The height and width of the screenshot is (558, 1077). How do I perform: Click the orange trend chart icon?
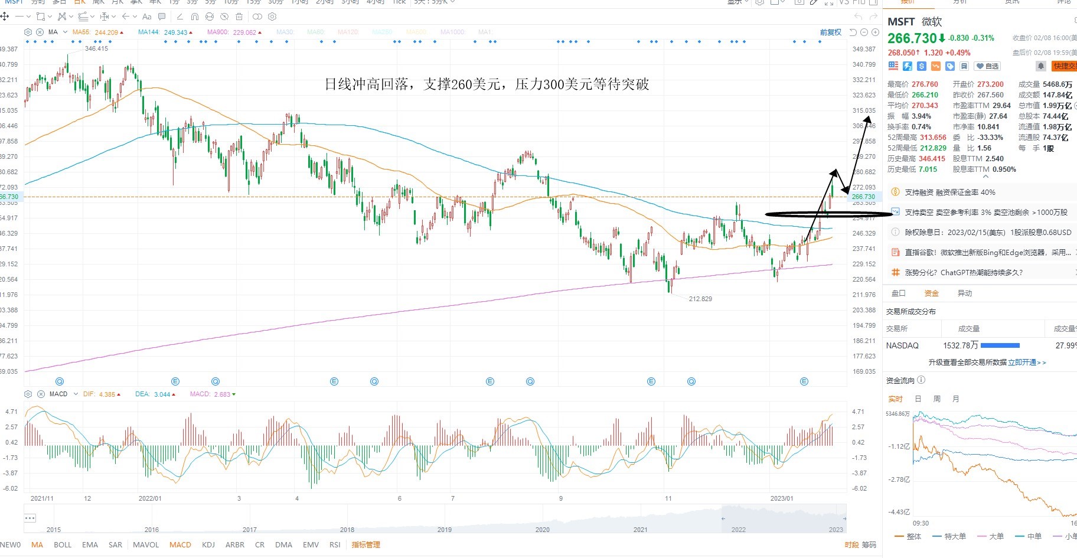point(936,66)
